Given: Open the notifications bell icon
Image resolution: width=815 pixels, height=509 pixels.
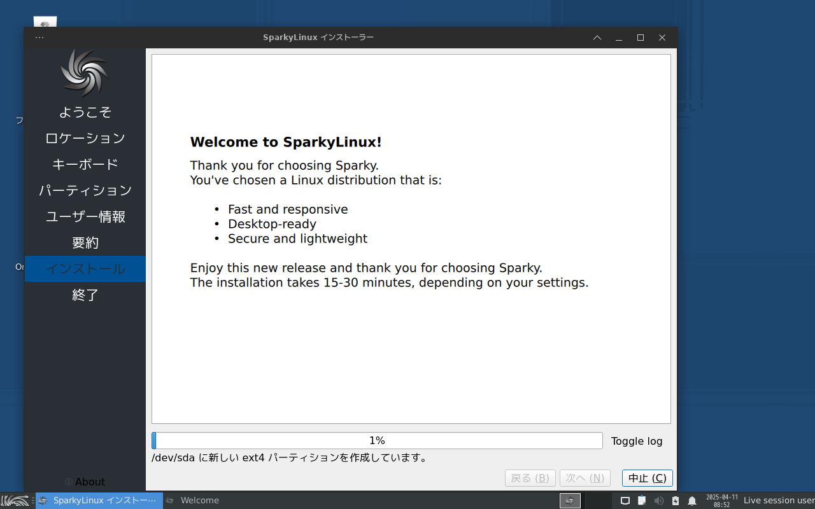Looking at the screenshot, I should tap(692, 501).
